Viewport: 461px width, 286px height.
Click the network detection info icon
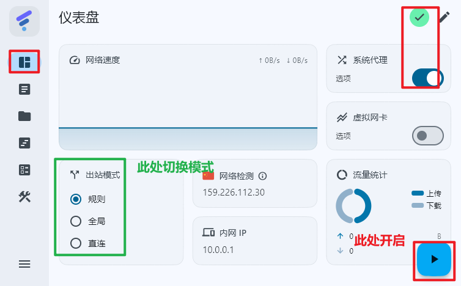[263, 176]
